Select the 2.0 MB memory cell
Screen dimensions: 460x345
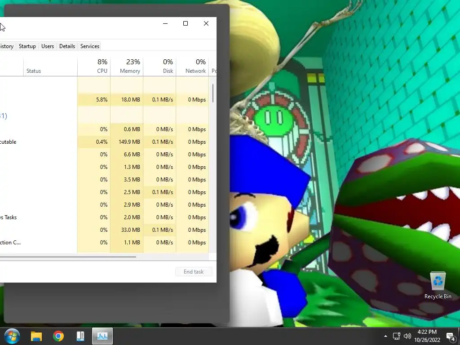point(127,217)
